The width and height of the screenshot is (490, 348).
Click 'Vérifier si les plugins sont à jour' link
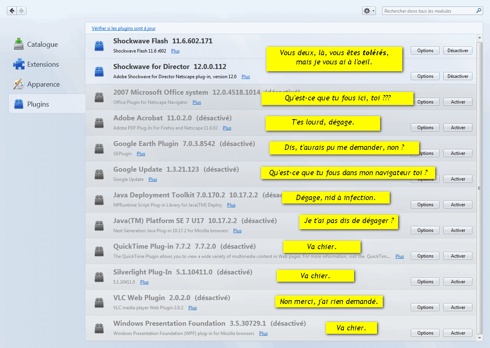click(124, 28)
